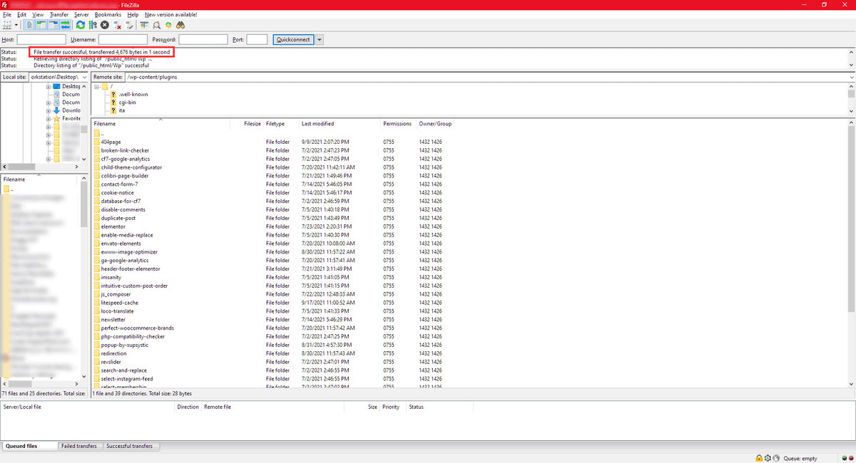Expand the Desktop node in local tree

coord(48,86)
